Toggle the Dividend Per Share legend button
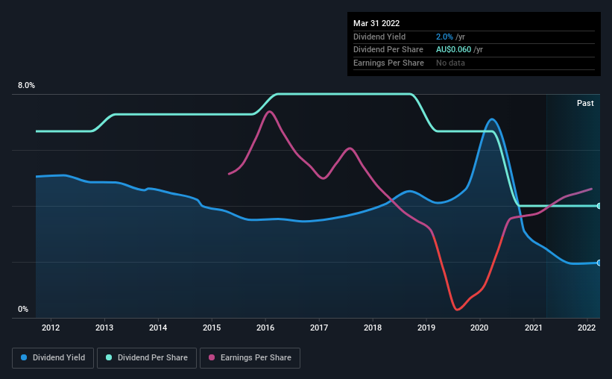Image resolution: width=612 pixels, height=379 pixels. tap(147, 358)
